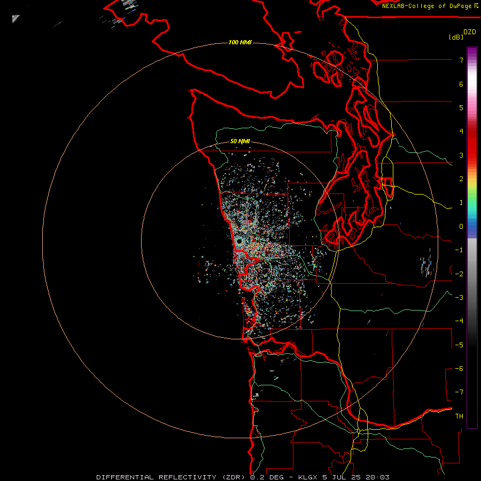
Task: Select the 1 value on the ZDR scale
Action: pos(461,203)
